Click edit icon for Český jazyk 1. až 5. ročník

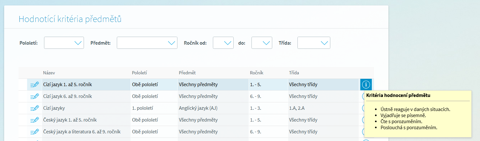point(34,120)
